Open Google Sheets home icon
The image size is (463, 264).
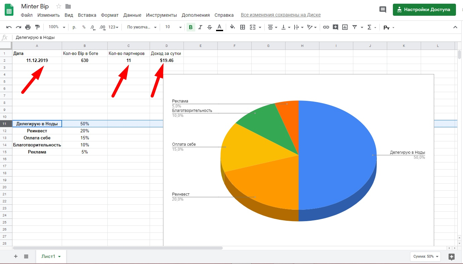click(x=9, y=10)
